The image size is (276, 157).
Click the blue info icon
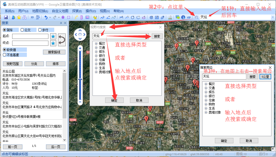[x=183, y=17]
